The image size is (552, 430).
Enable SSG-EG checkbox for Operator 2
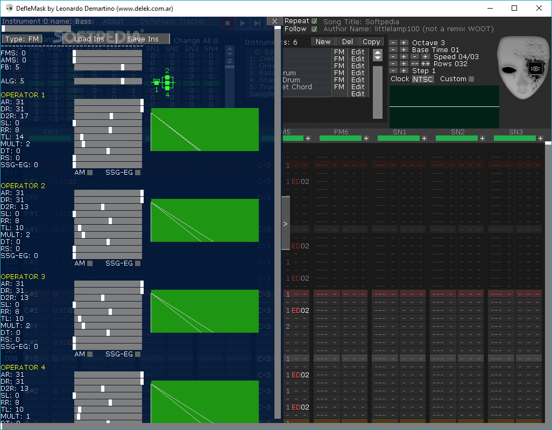(138, 263)
